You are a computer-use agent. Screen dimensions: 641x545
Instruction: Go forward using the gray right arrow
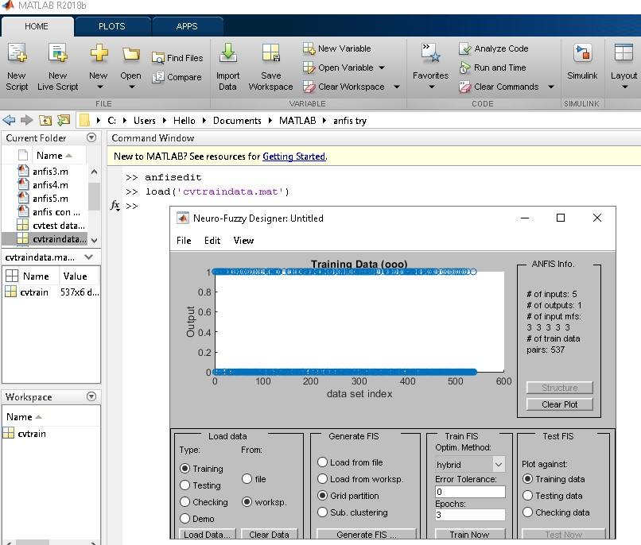click(26, 120)
